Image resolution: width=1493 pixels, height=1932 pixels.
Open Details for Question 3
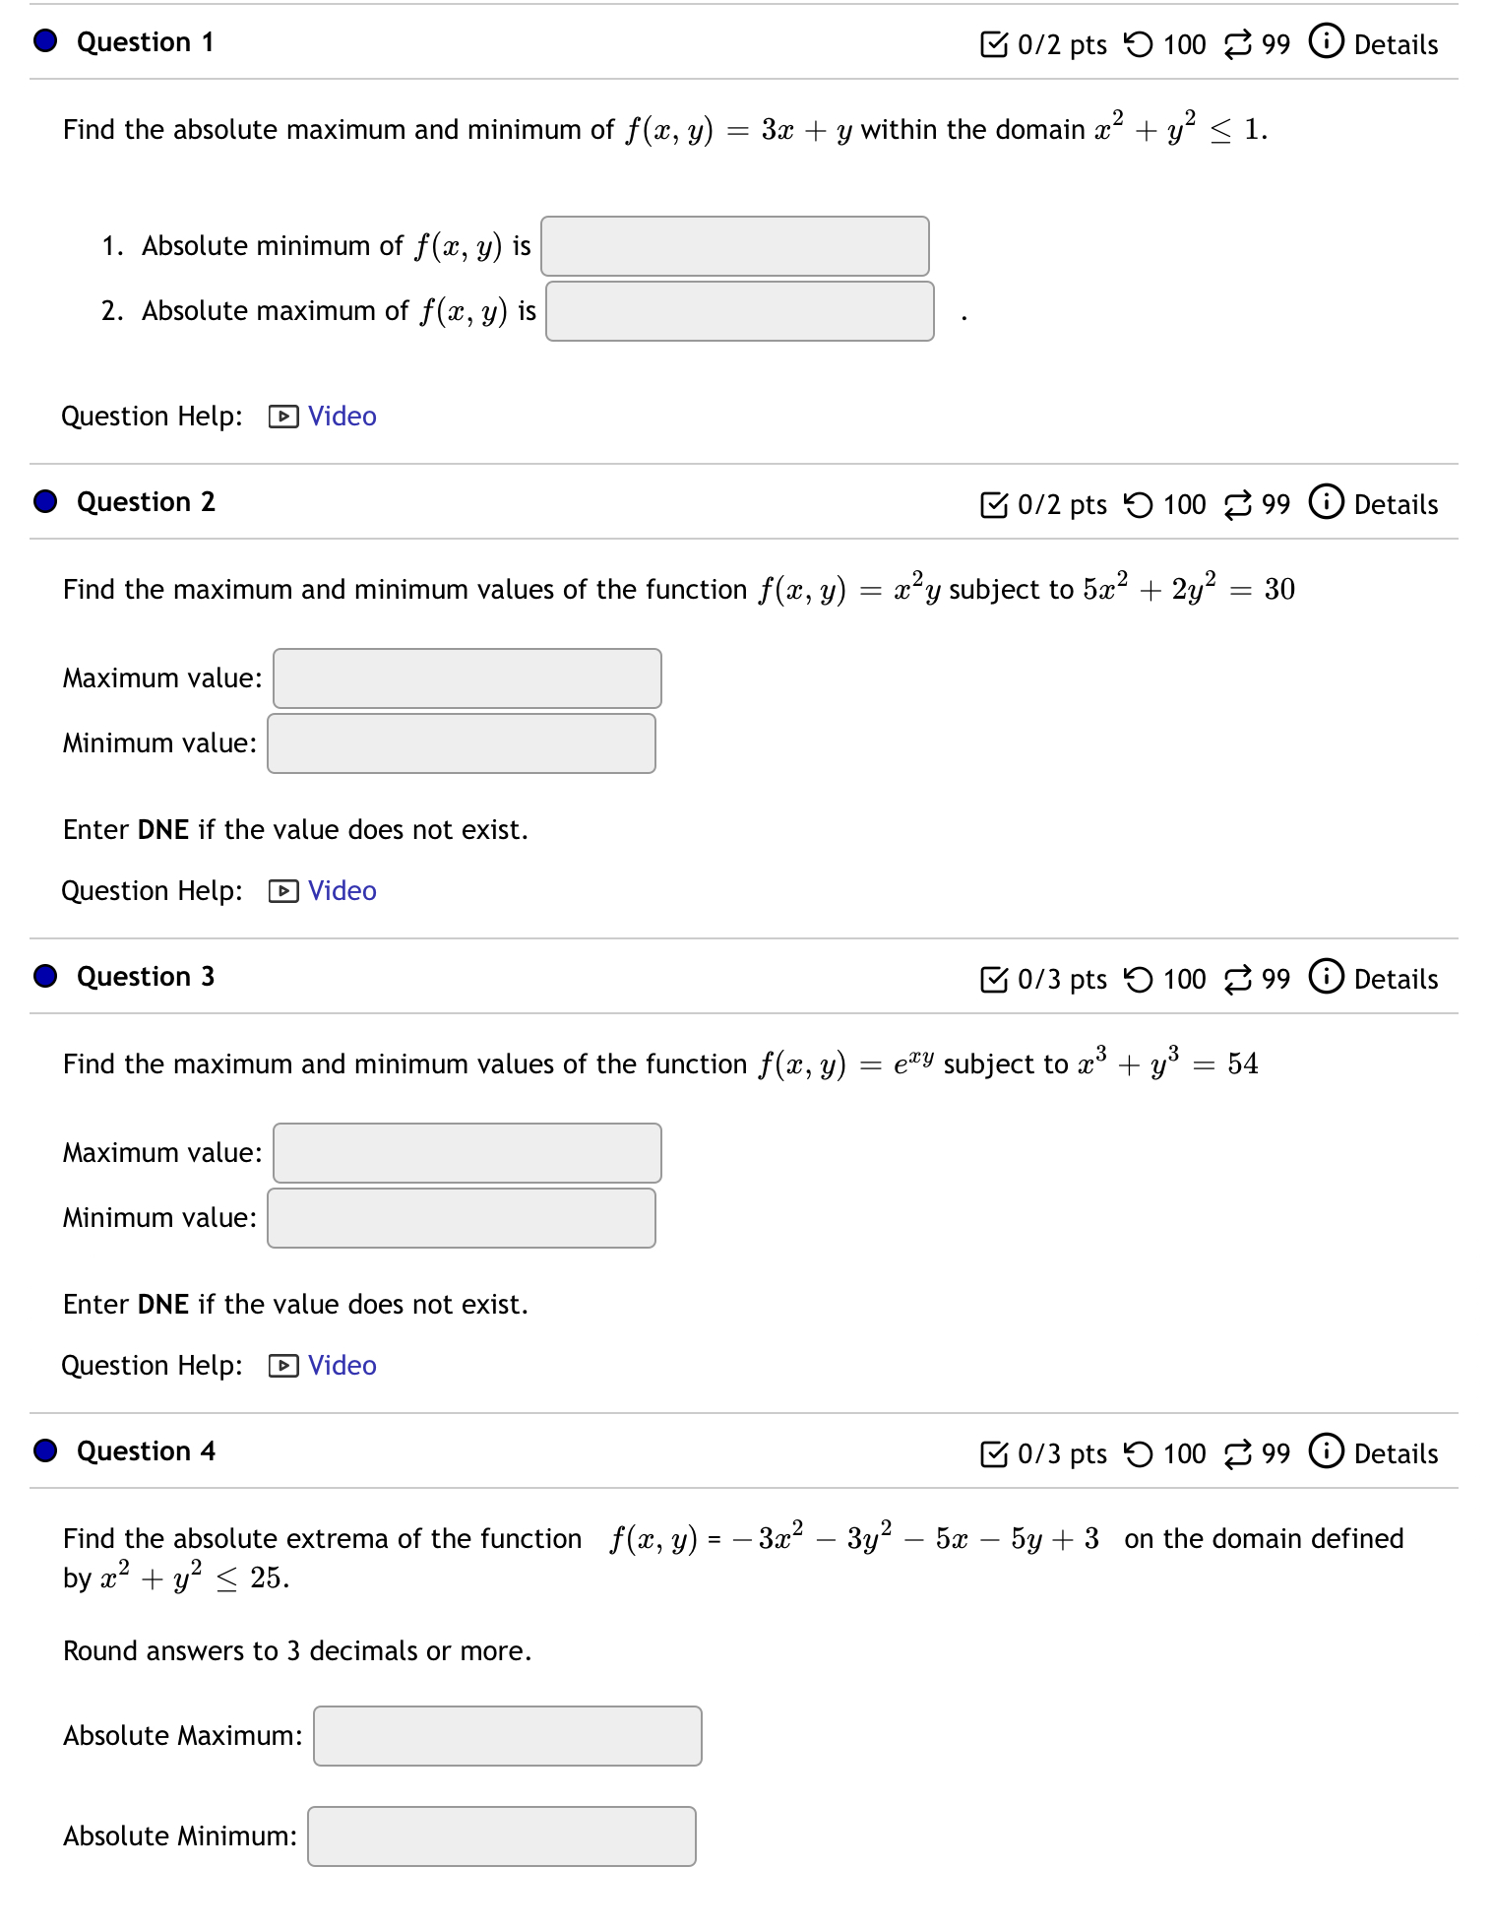pos(1397,979)
